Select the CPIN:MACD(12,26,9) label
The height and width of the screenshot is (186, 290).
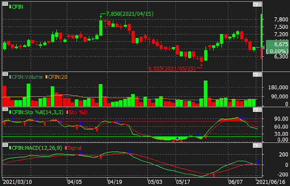(37, 148)
